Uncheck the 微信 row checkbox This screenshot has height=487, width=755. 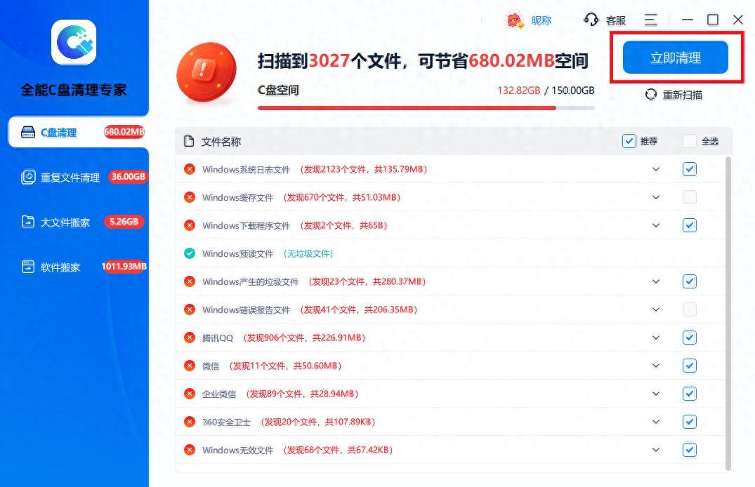pyautogui.click(x=690, y=366)
